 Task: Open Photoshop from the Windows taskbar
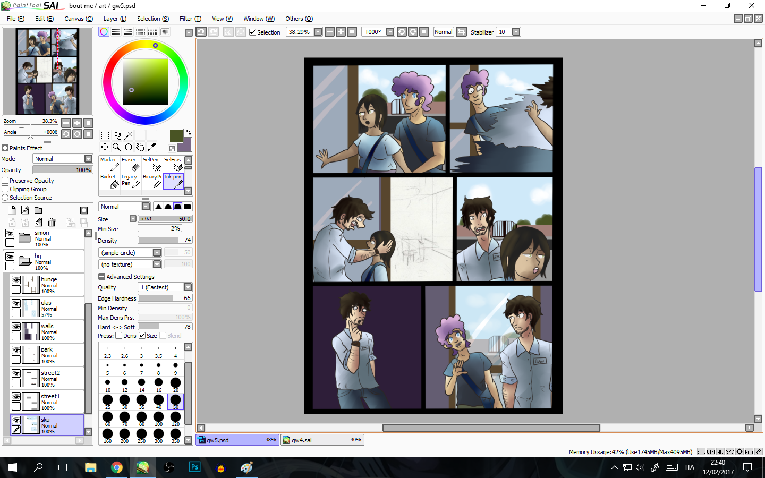(x=194, y=467)
